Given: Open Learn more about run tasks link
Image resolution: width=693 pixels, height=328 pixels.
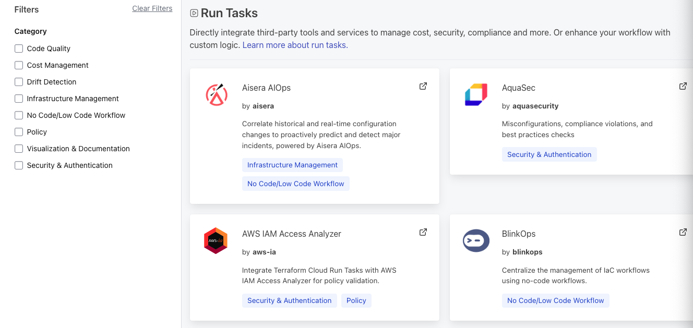Looking at the screenshot, I should point(295,45).
